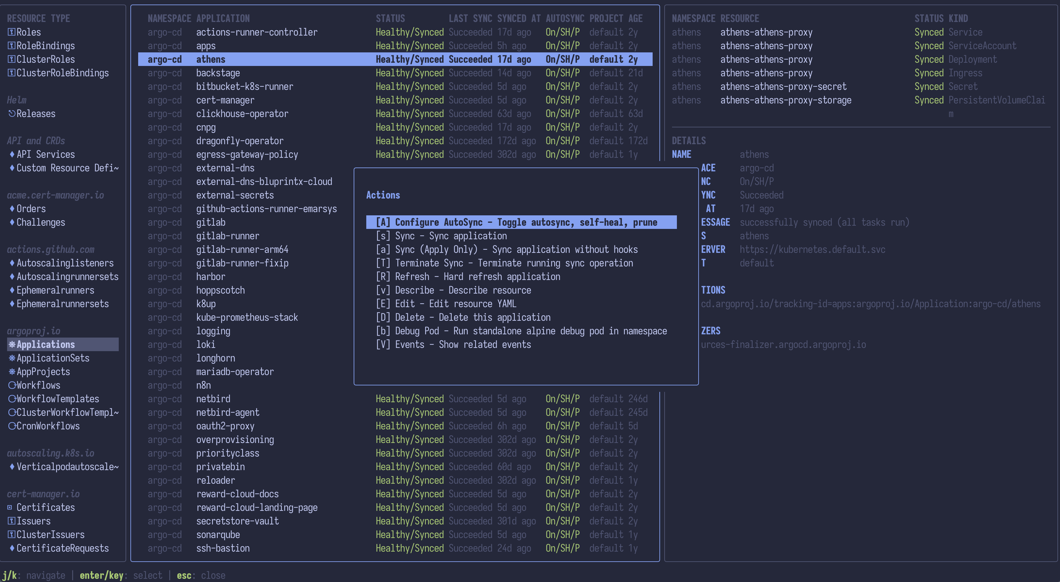
Task: Select the Terminate Sync action
Action: click(504, 263)
